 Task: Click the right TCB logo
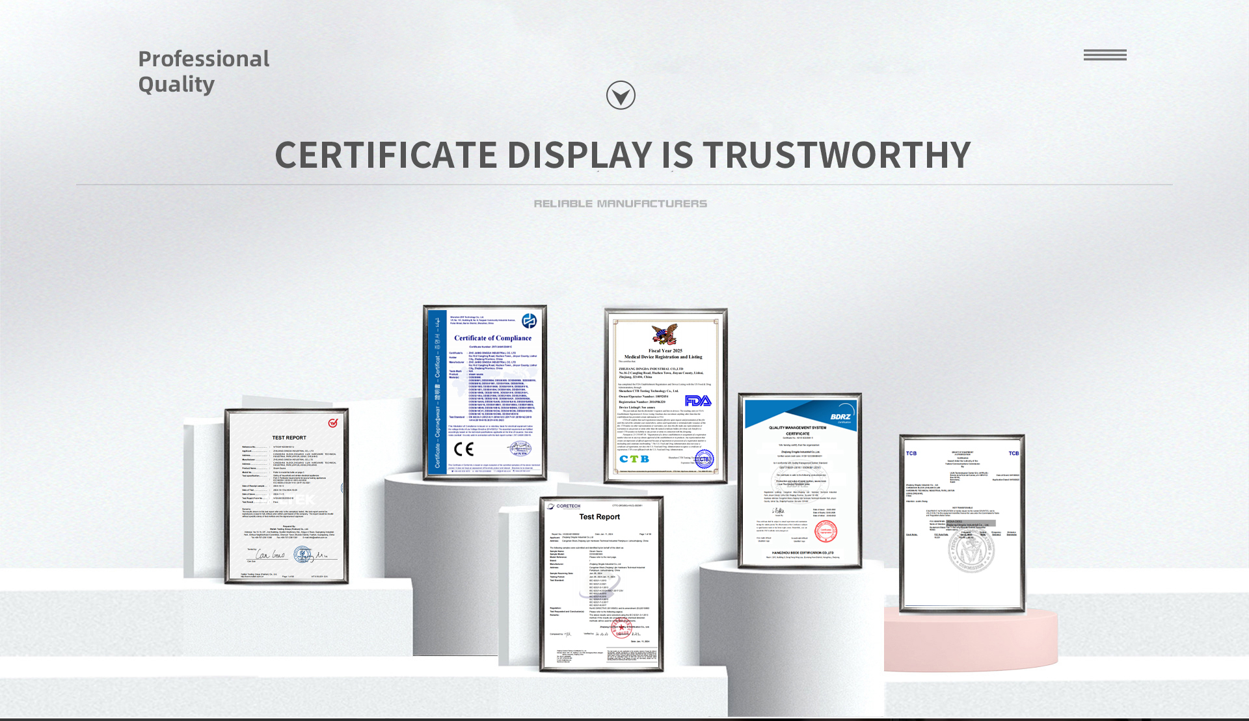[1014, 453]
